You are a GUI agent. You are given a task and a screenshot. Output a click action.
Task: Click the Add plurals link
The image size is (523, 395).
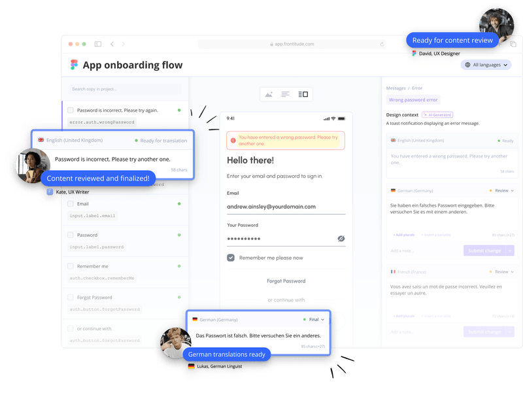[403, 235]
